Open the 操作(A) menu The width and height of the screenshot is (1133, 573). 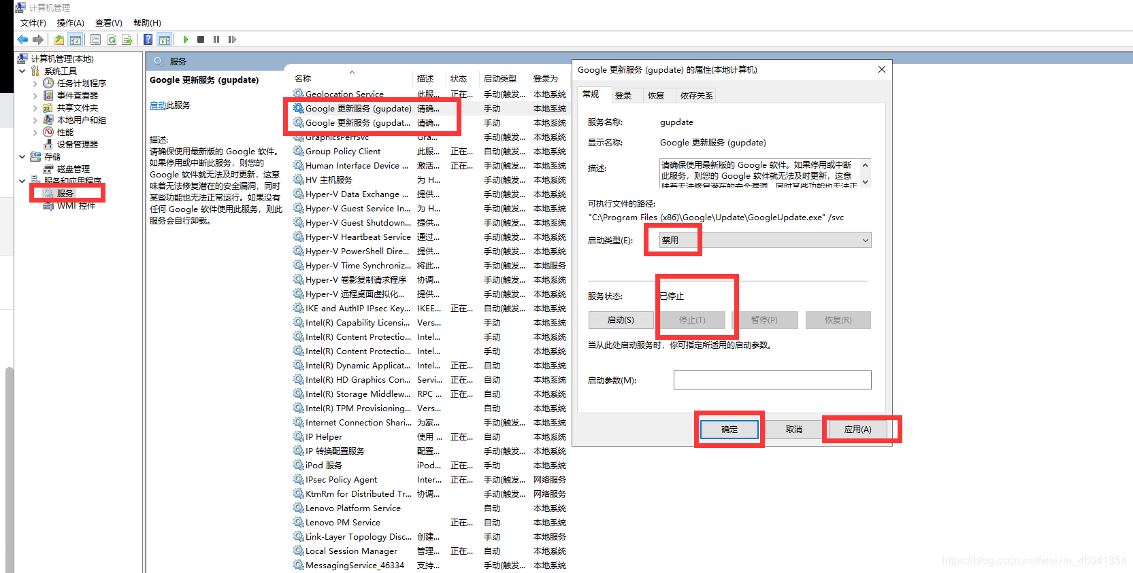click(x=70, y=22)
